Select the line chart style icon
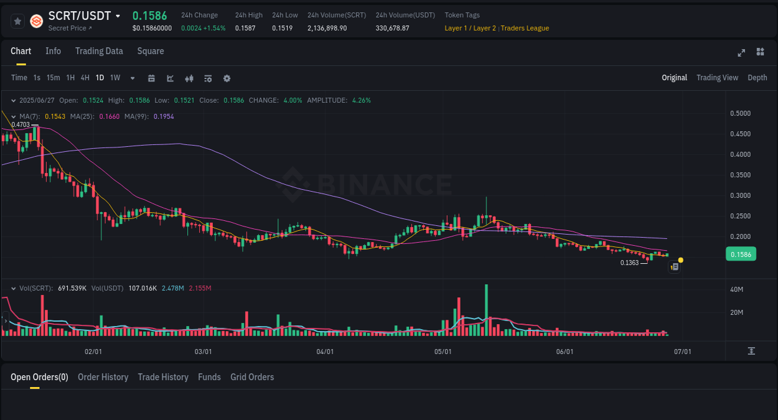This screenshot has width=778, height=420. (169, 78)
